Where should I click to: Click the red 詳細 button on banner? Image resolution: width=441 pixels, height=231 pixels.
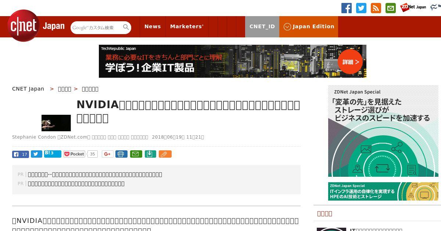tap(350, 62)
